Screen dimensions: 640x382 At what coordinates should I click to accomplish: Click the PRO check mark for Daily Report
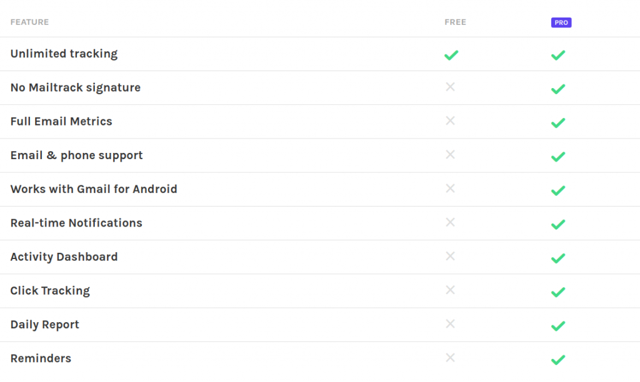click(558, 325)
